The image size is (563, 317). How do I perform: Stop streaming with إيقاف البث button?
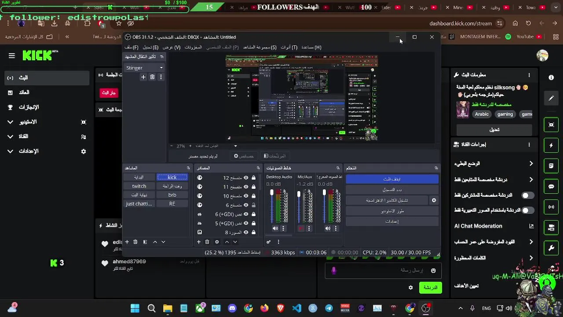[x=392, y=179]
